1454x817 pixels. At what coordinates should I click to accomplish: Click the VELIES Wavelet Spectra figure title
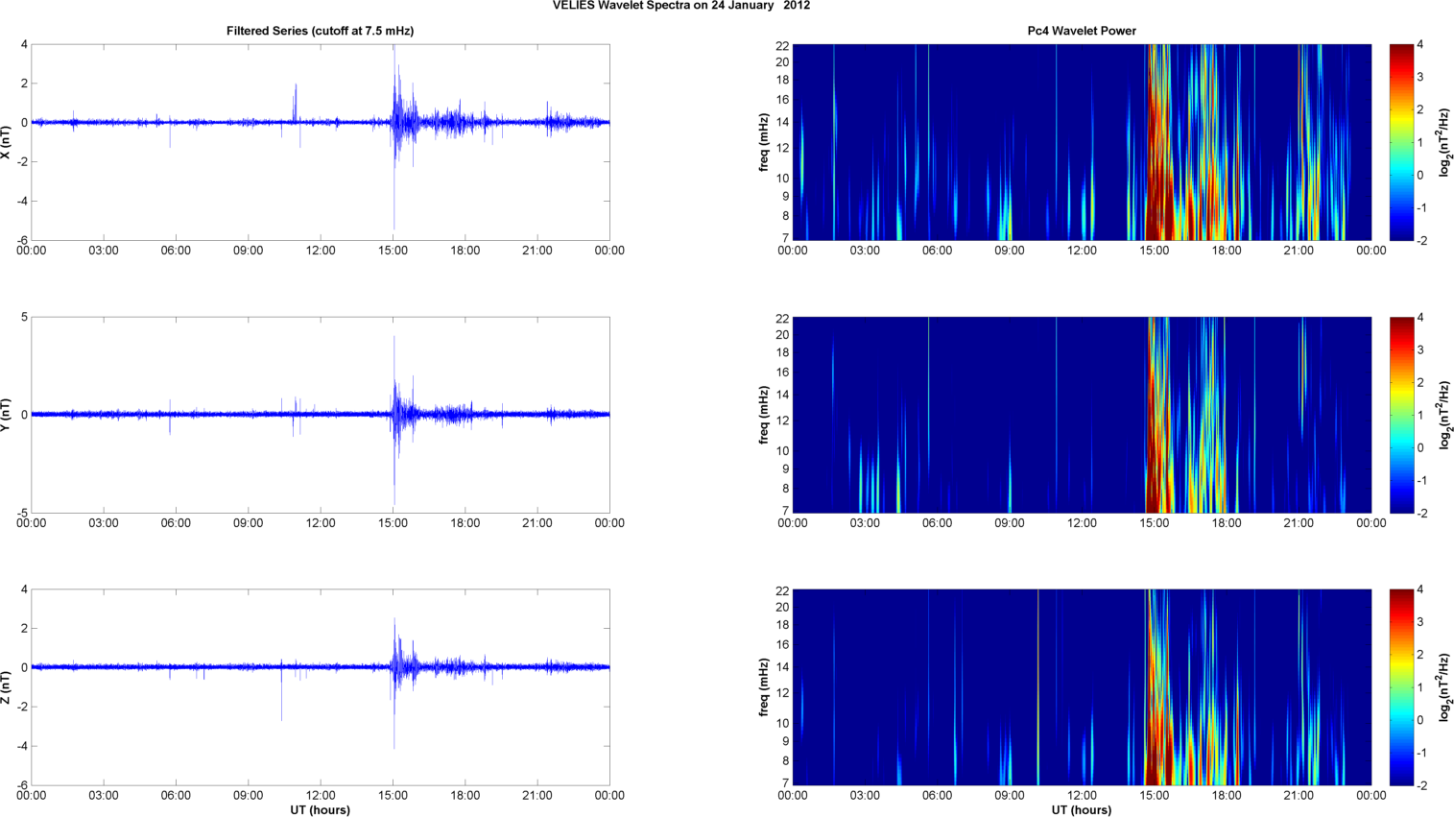tap(680, 6)
